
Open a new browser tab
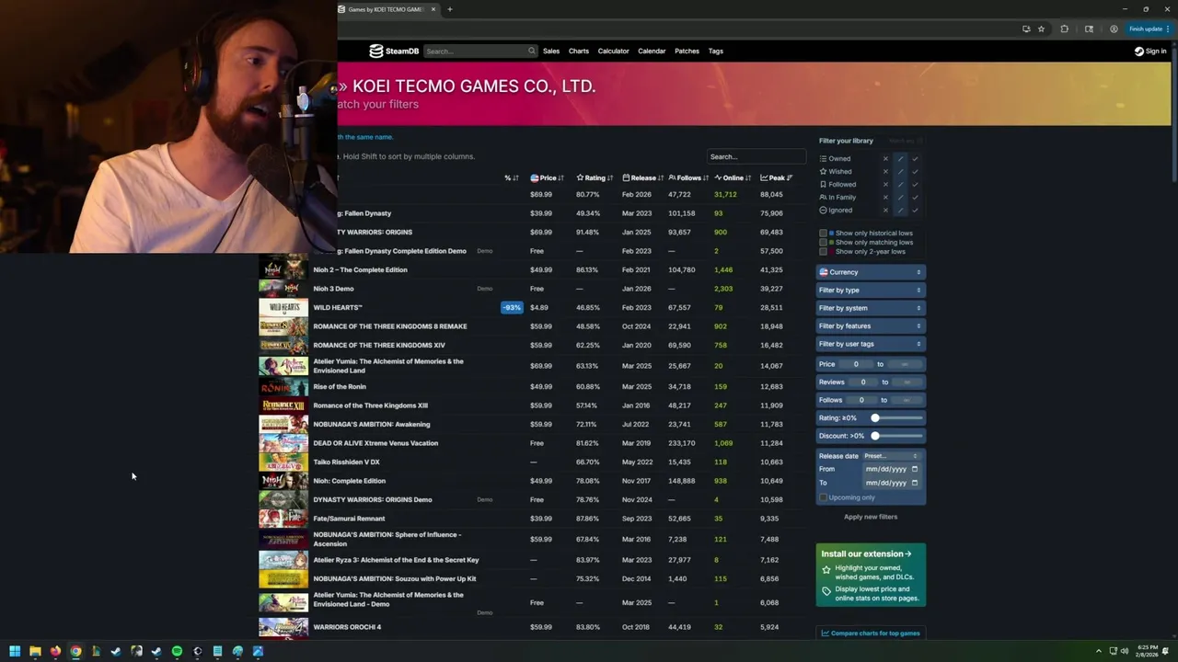[x=450, y=9]
